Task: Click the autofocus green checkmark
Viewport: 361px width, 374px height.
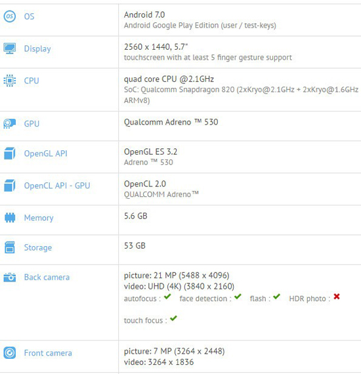Action: (x=167, y=297)
